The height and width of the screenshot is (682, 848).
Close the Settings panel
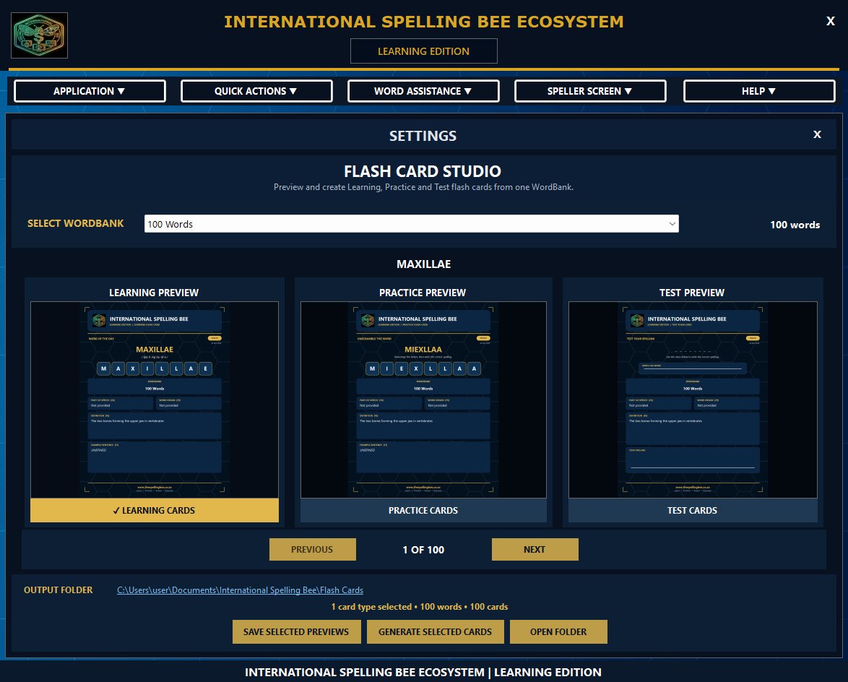point(817,134)
